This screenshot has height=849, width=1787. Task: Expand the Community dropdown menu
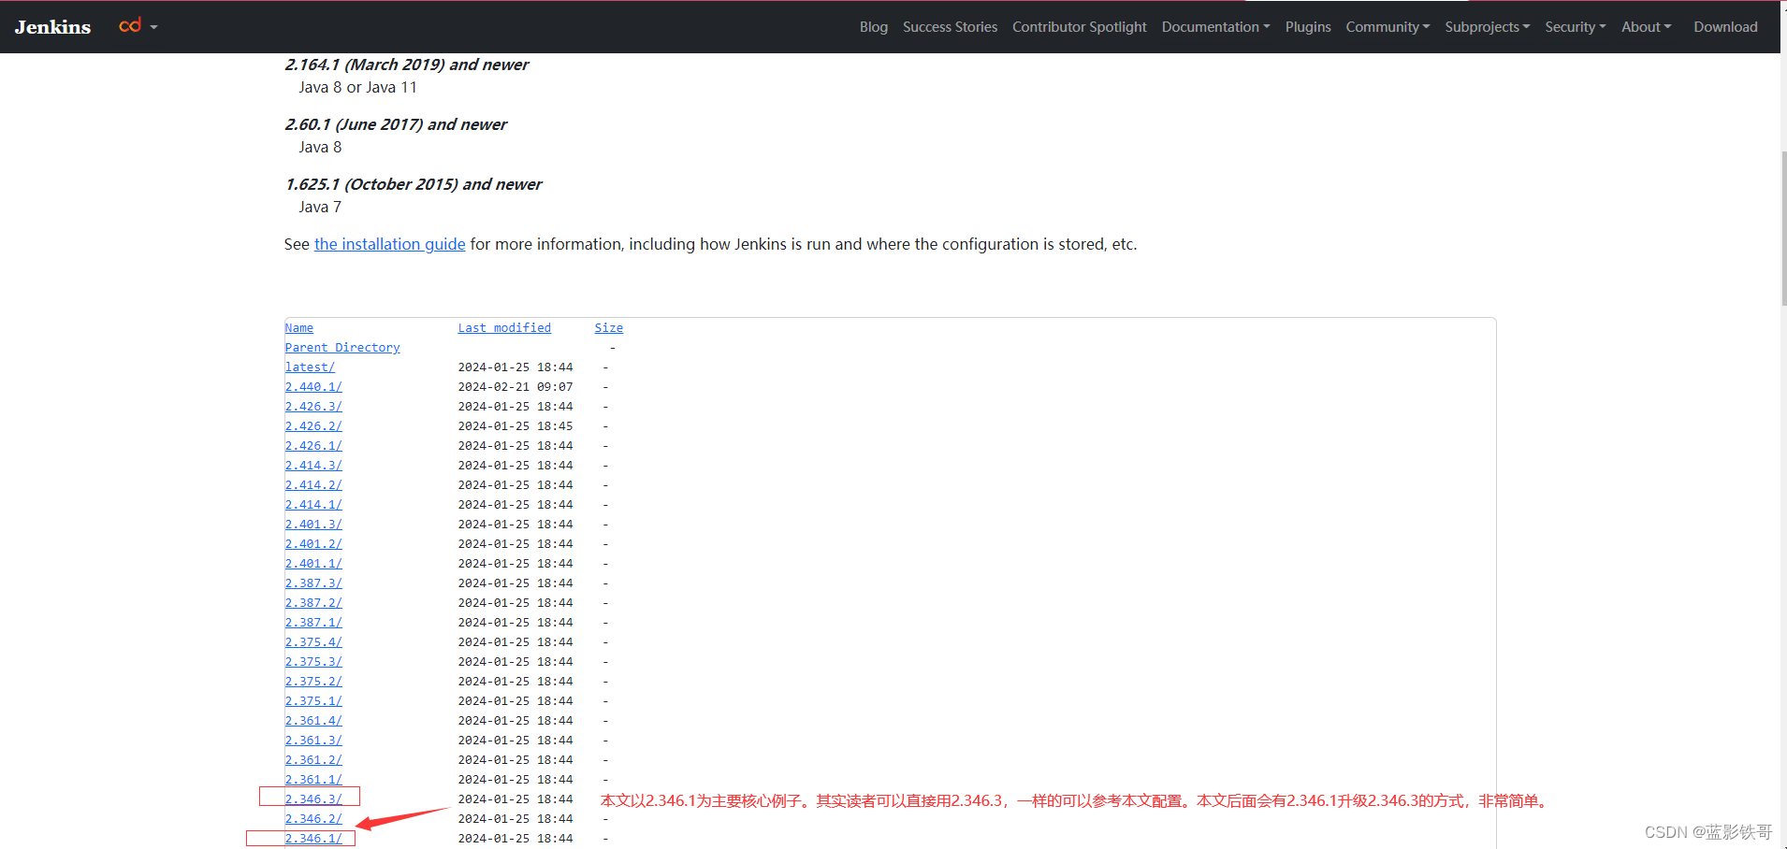(x=1387, y=27)
